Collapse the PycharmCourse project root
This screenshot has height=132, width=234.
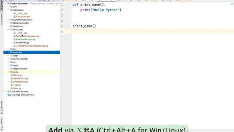pyautogui.click(x=5, y=3)
